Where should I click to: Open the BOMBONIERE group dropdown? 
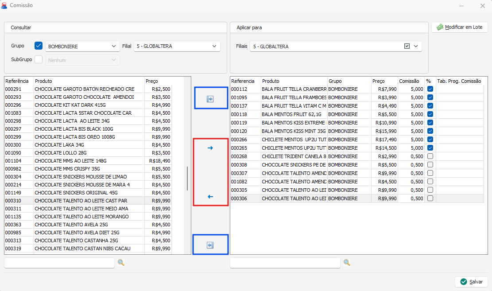coord(82,46)
